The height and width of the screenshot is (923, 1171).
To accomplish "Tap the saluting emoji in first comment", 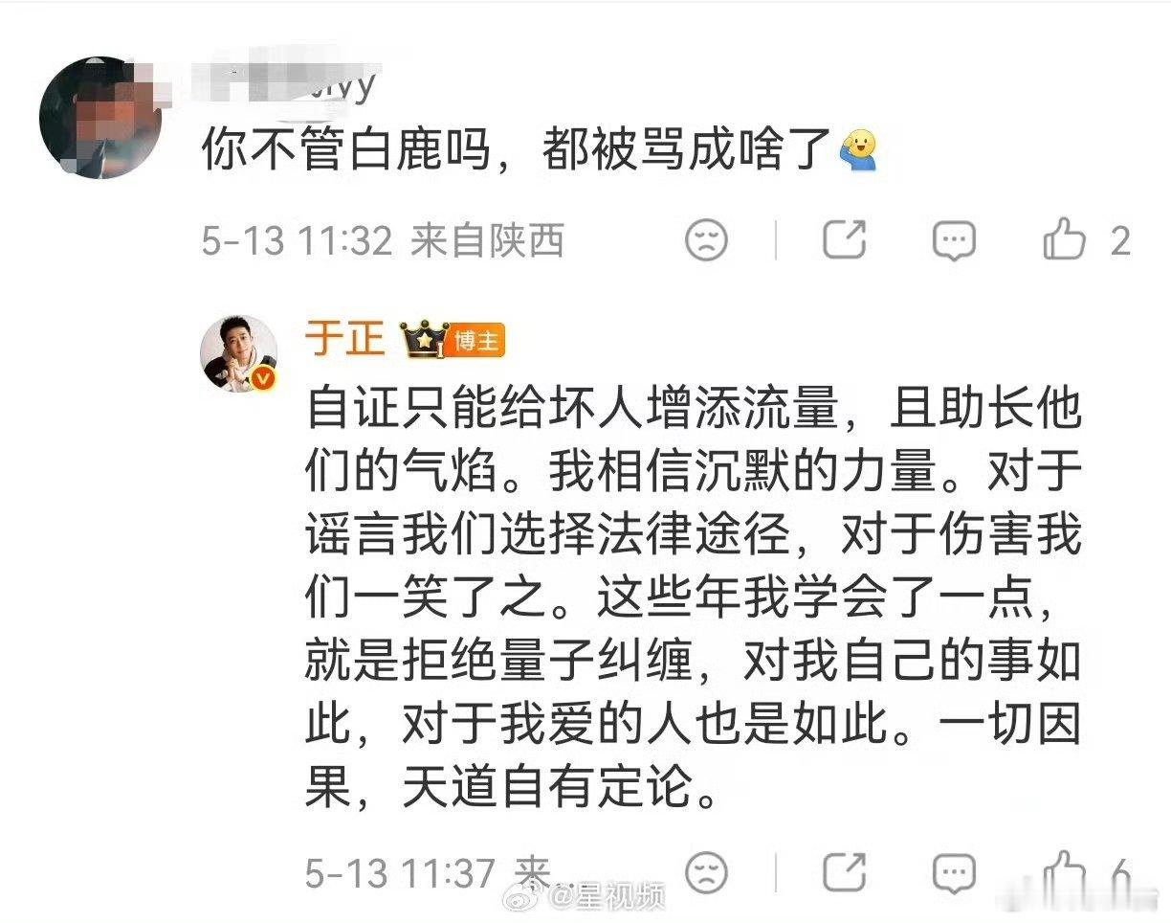I will (x=857, y=150).
